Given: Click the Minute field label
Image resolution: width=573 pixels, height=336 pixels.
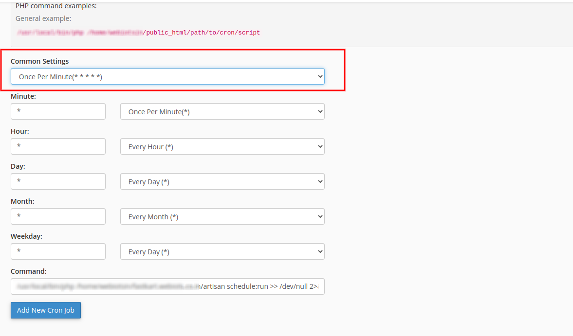Looking at the screenshot, I should (x=23, y=96).
